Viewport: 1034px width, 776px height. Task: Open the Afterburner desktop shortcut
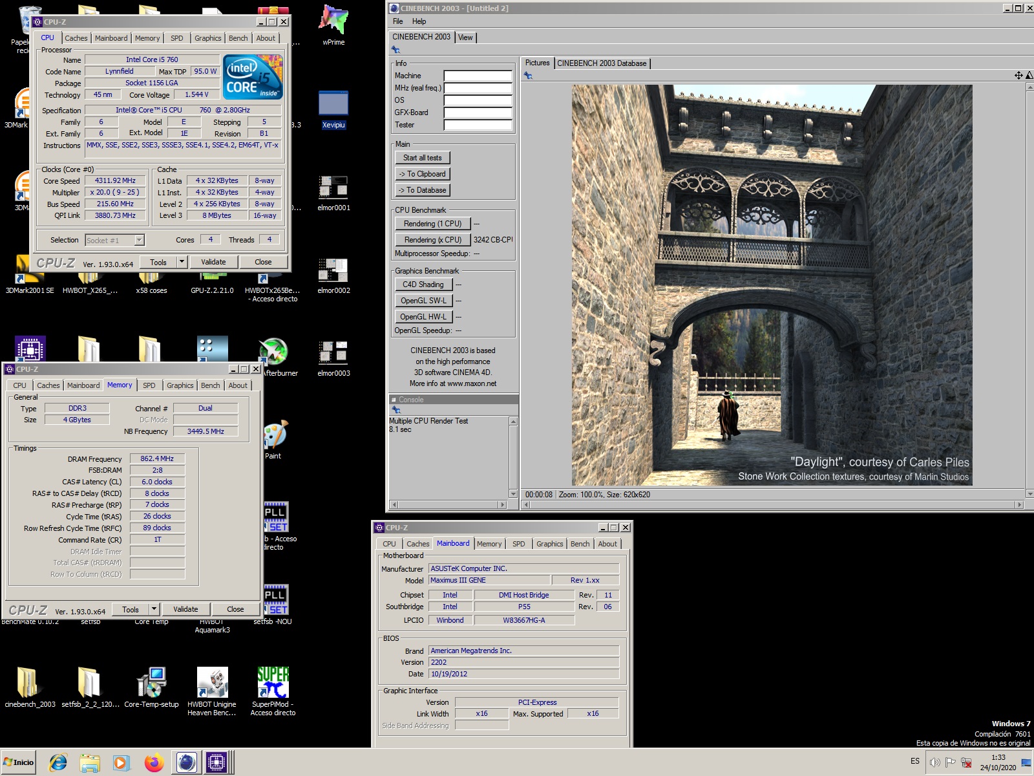pos(274,357)
